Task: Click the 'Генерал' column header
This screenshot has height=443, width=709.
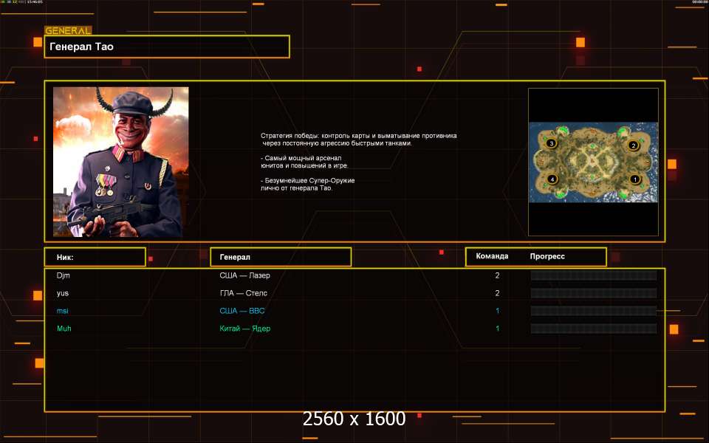Action: (281, 257)
